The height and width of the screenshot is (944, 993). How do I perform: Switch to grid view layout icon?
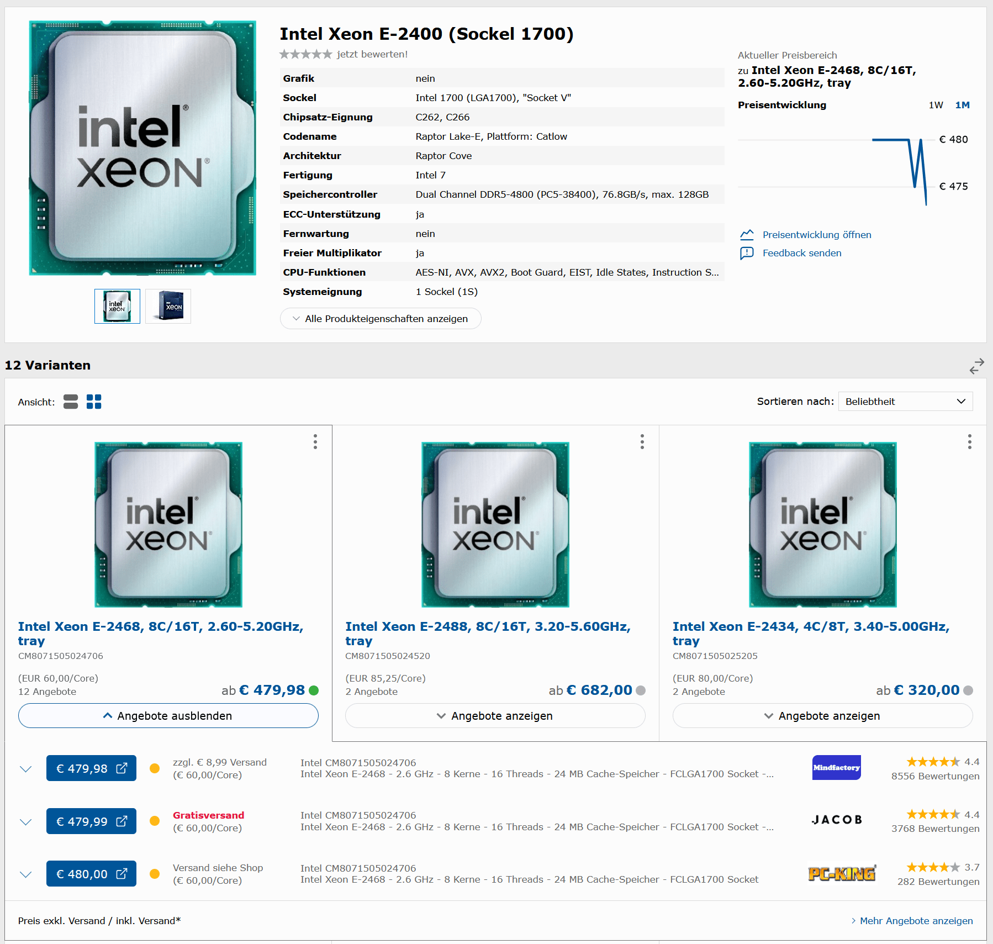[x=94, y=402]
